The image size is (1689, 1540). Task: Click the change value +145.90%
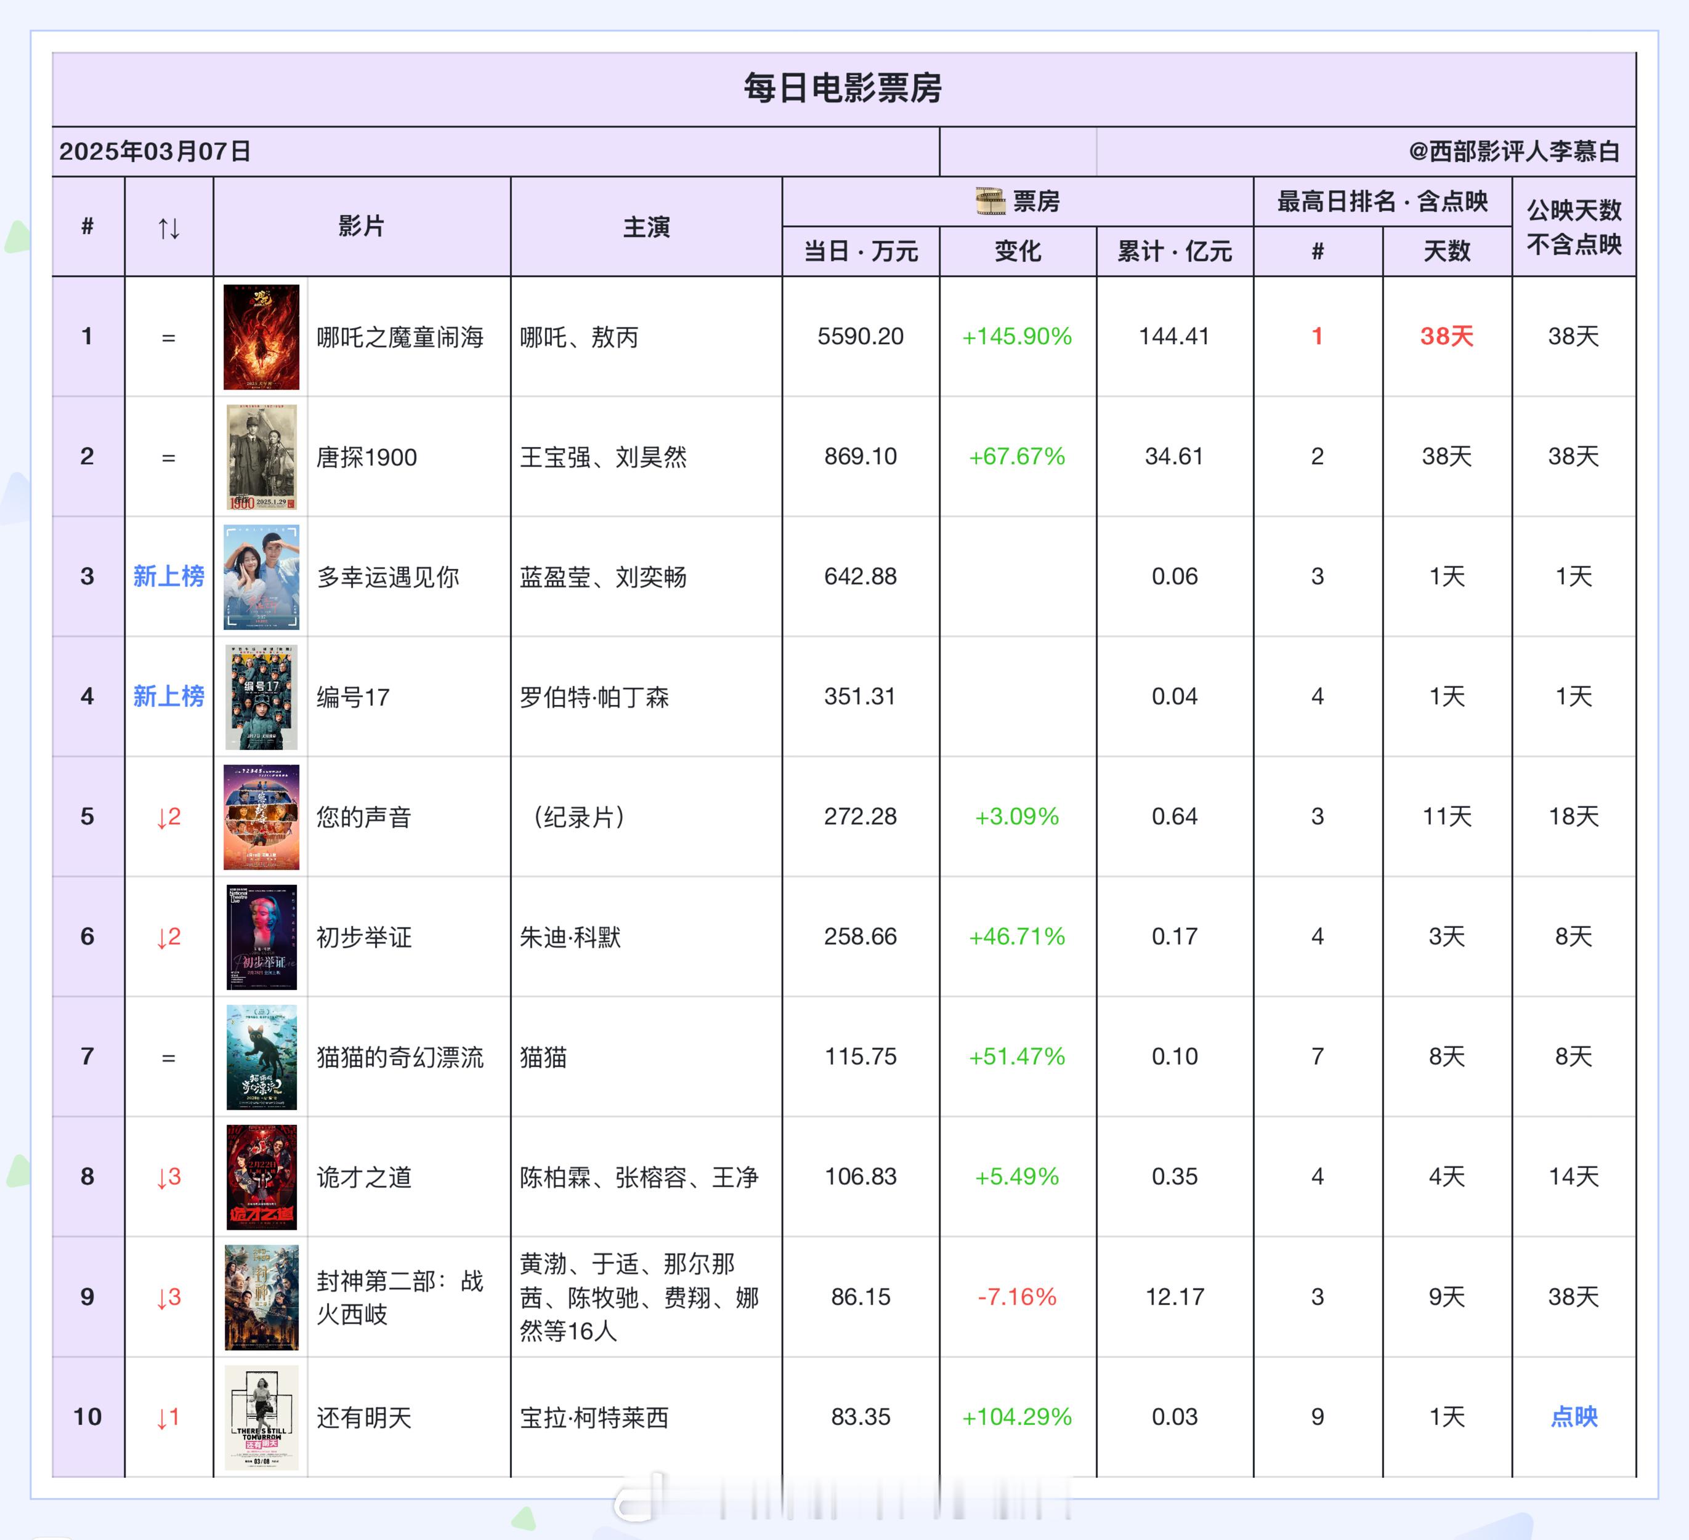pyautogui.click(x=1017, y=337)
